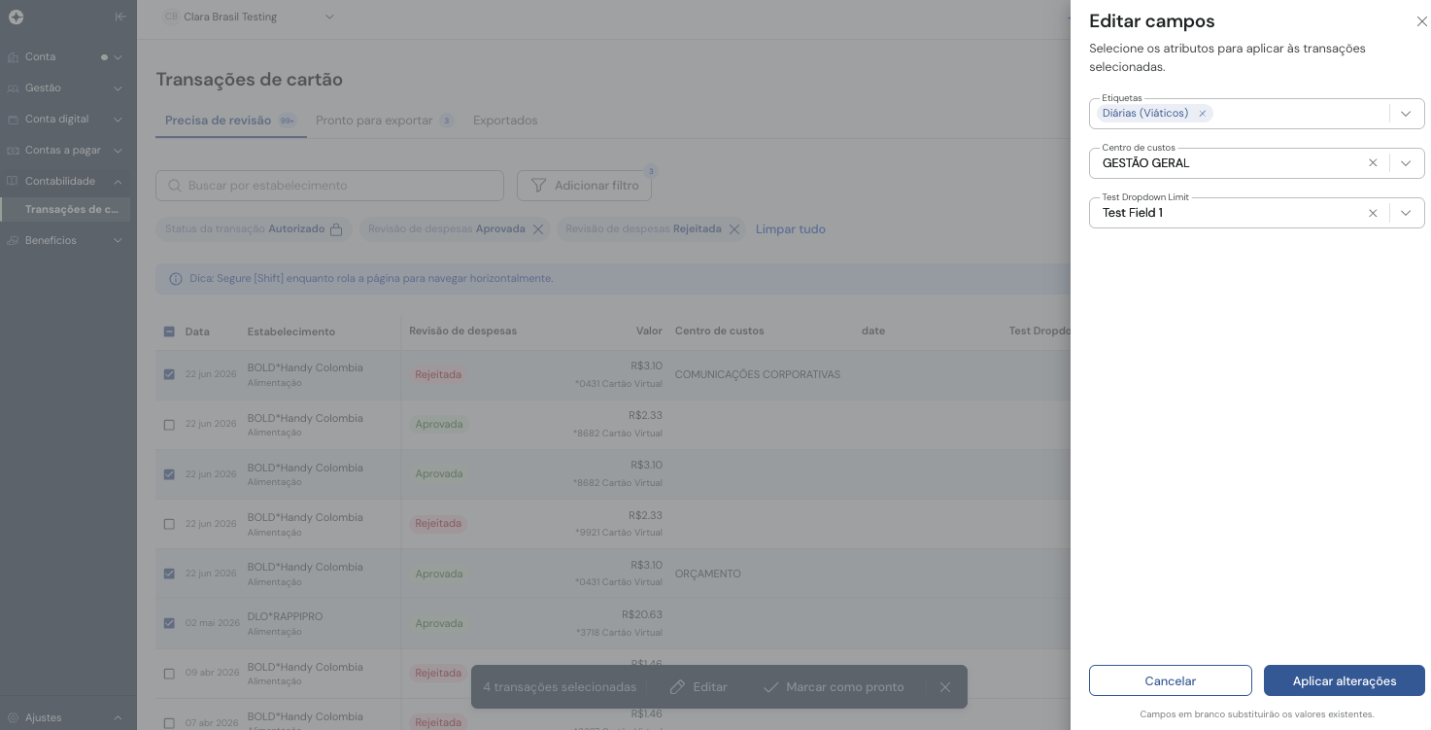Expand the Centro de custos dropdown
Image resolution: width=1431 pixels, height=730 pixels.
point(1406,163)
